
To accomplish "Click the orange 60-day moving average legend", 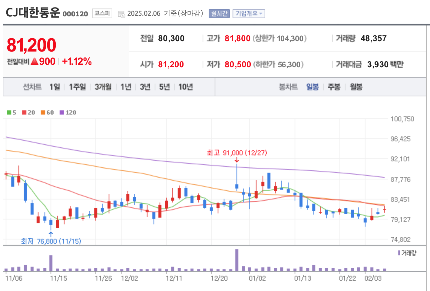I will [x=47, y=112].
